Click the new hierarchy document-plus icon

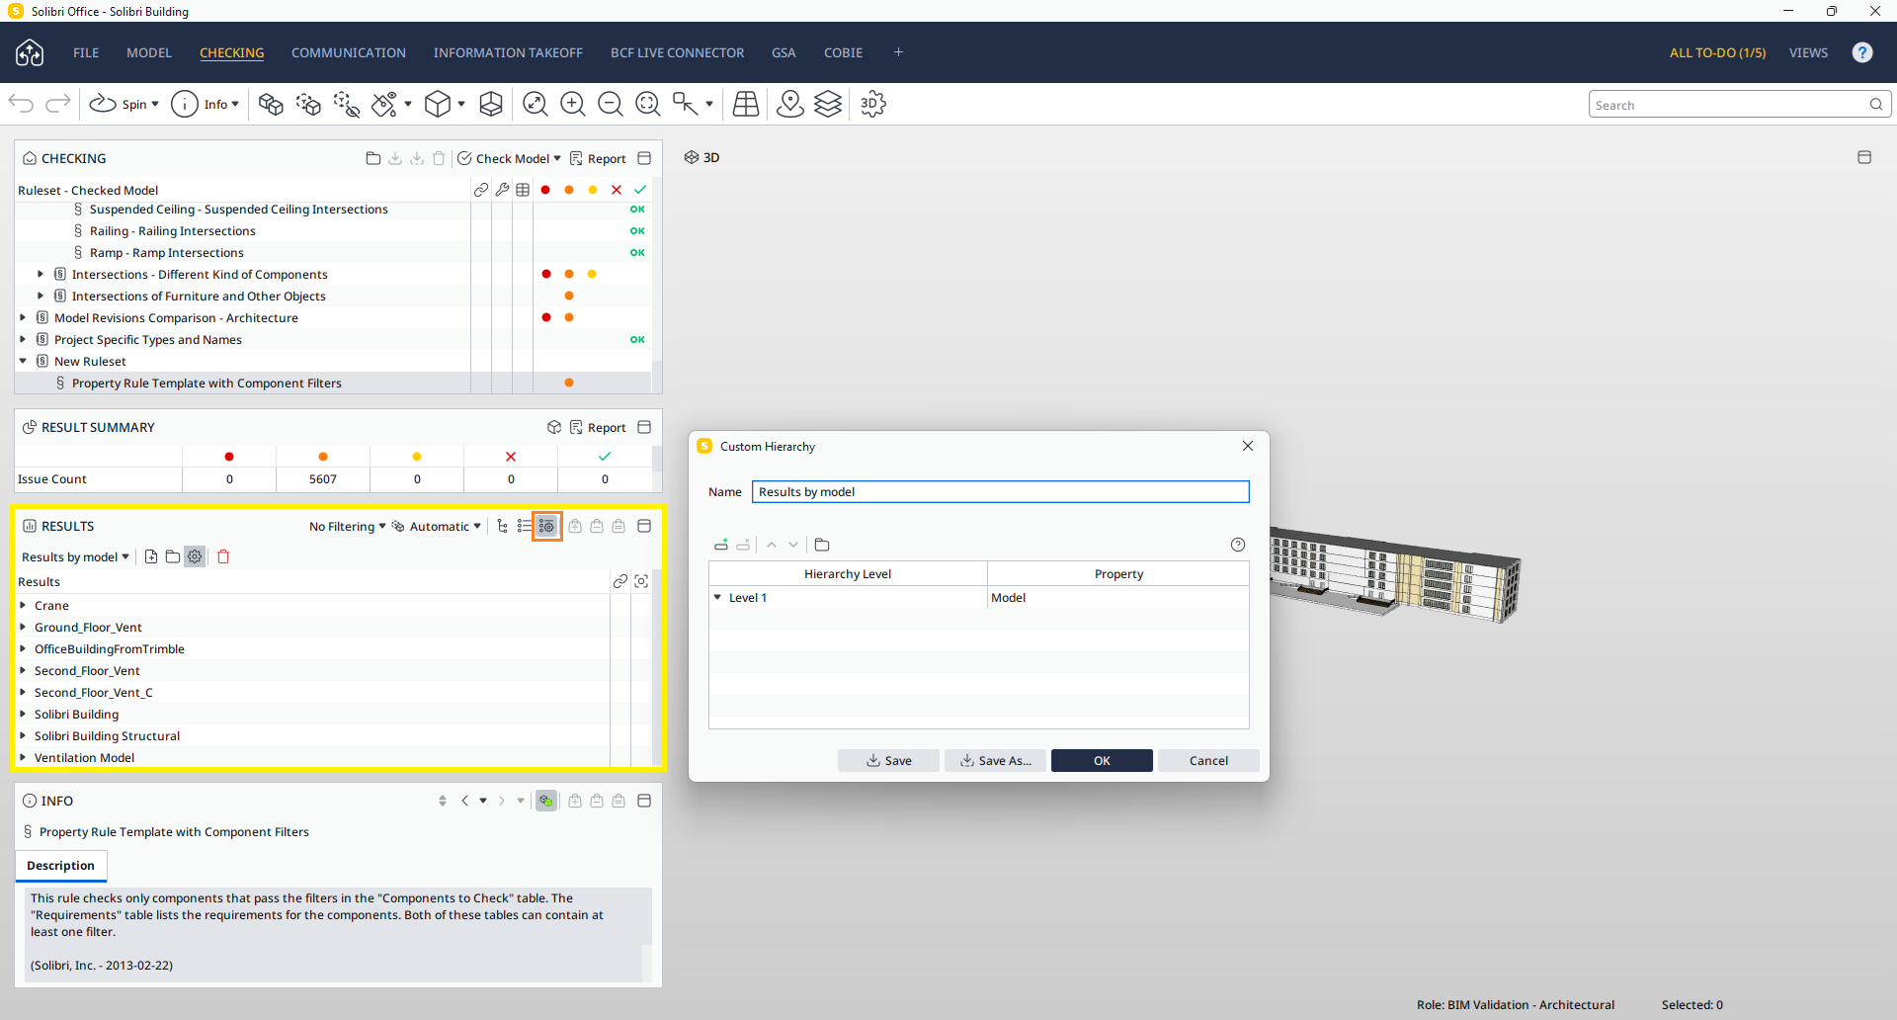151,556
